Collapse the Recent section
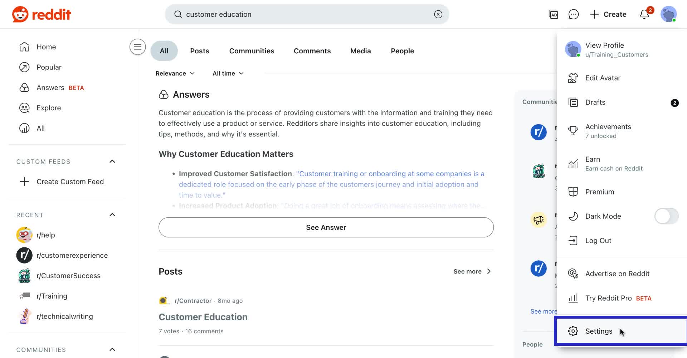 coord(112,215)
